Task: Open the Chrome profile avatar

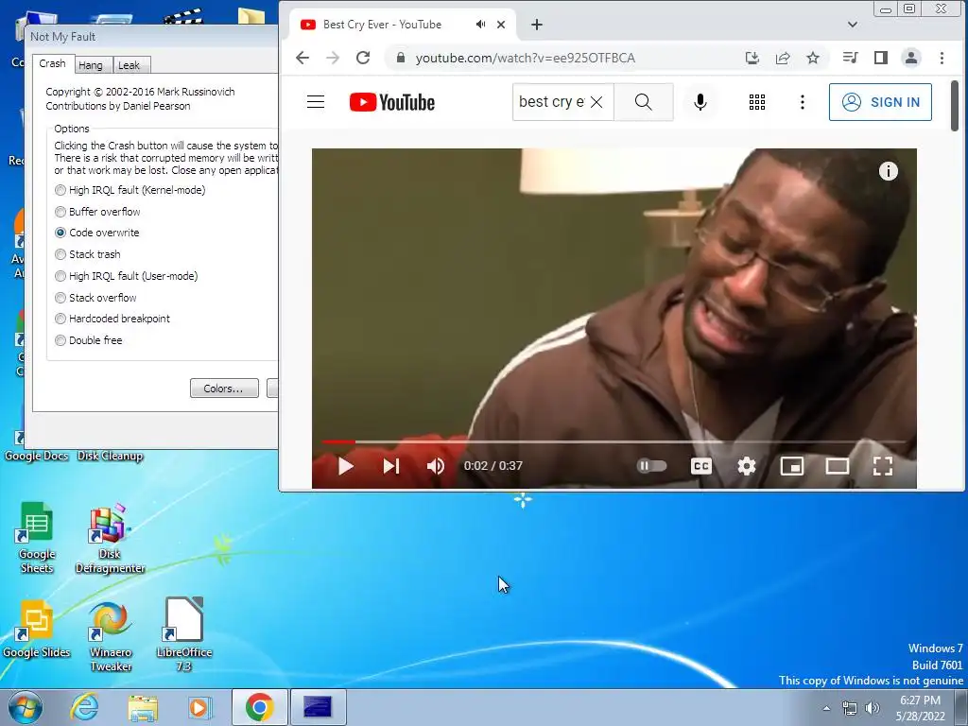Action: [x=911, y=58]
